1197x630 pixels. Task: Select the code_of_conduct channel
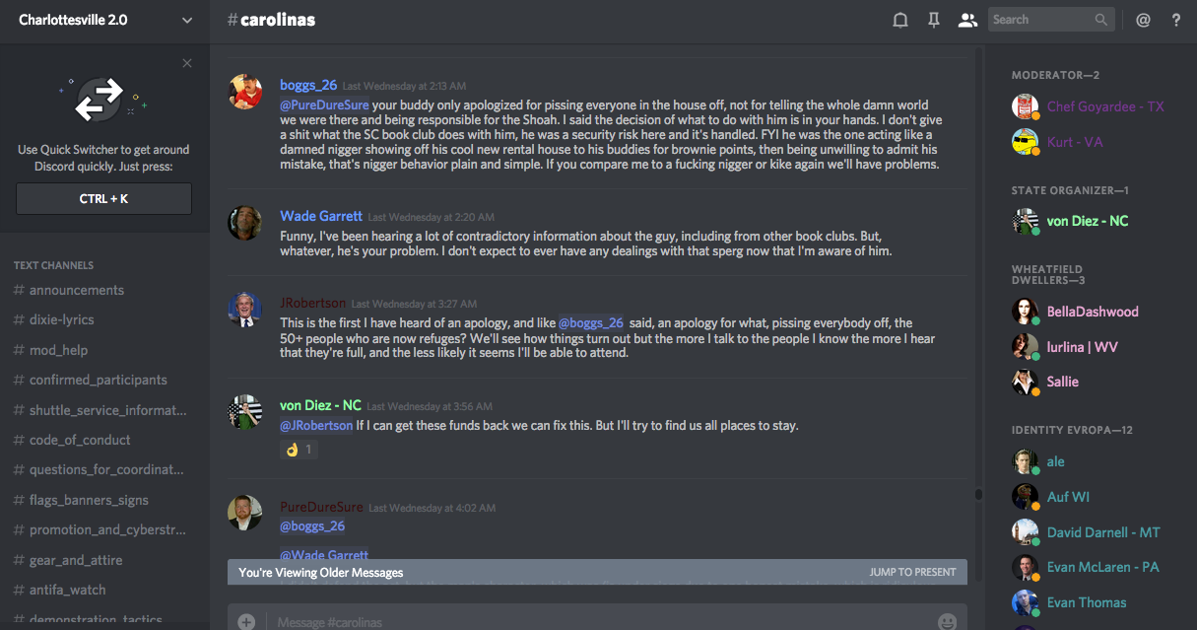80,440
